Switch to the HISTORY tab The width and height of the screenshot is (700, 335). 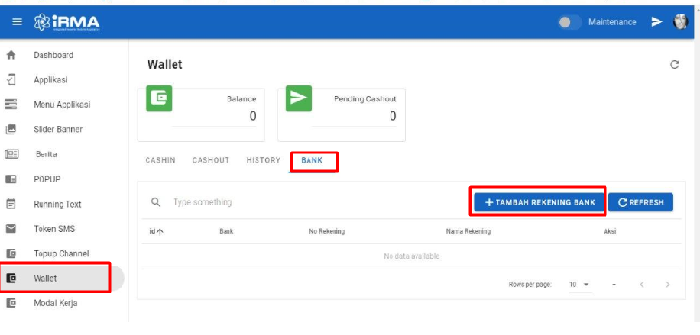263,160
